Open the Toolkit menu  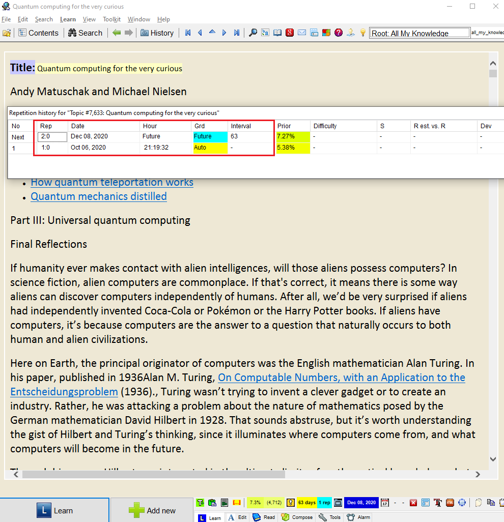[111, 19]
